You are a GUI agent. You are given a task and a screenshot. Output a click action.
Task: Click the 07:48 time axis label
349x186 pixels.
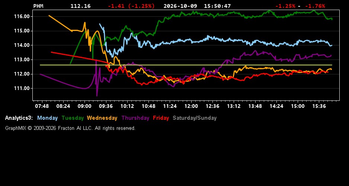coord(42,106)
